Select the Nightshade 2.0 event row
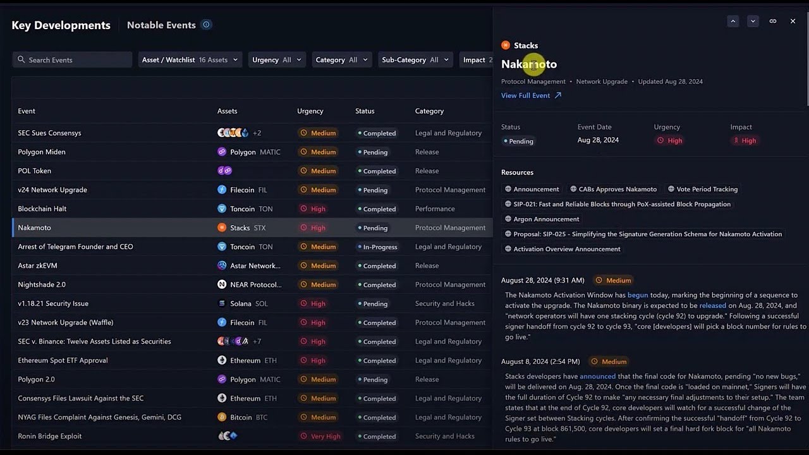Image resolution: width=809 pixels, height=455 pixels. click(x=252, y=284)
